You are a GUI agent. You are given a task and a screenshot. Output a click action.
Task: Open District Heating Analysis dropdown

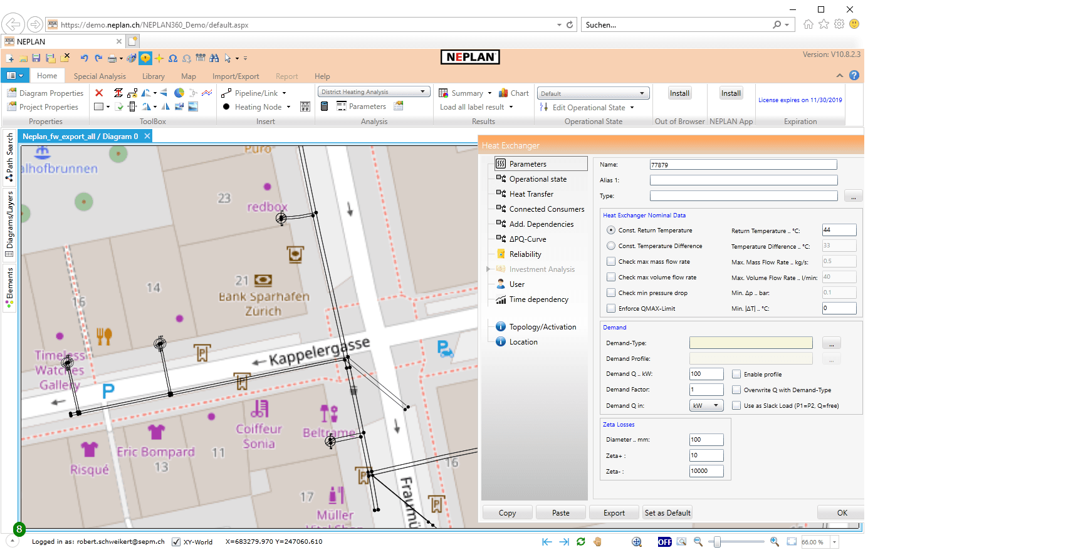tap(374, 92)
